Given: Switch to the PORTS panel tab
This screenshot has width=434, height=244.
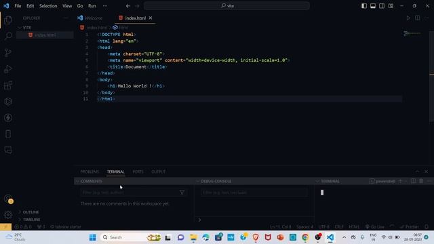Looking at the screenshot, I should tap(138, 171).
